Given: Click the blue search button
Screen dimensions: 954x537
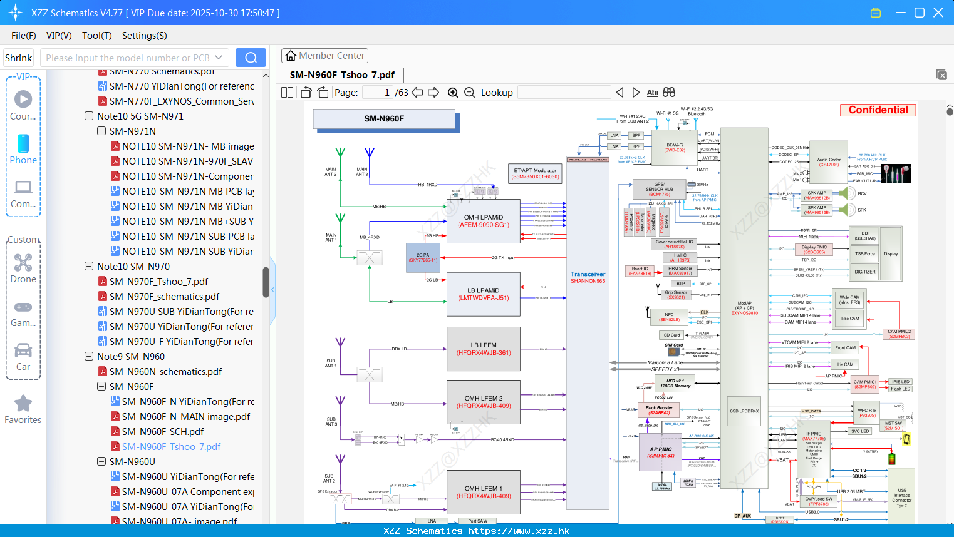Looking at the screenshot, I should point(251,58).
